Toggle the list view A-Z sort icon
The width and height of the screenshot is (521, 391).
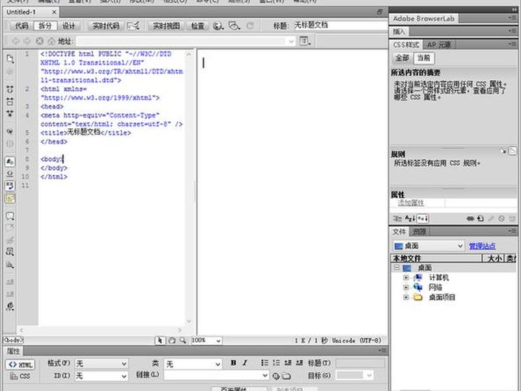coord(410,218)
